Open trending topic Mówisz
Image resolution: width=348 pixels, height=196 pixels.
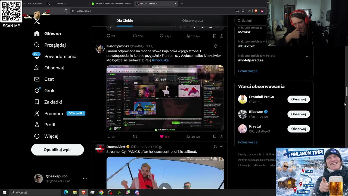pyautogui.click(x=244, y=32)
